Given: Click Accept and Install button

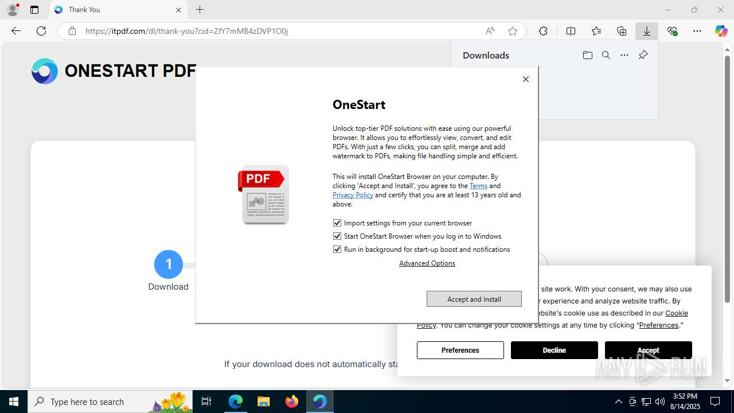Looking at the screenshot, I should [x=474, y=299].
